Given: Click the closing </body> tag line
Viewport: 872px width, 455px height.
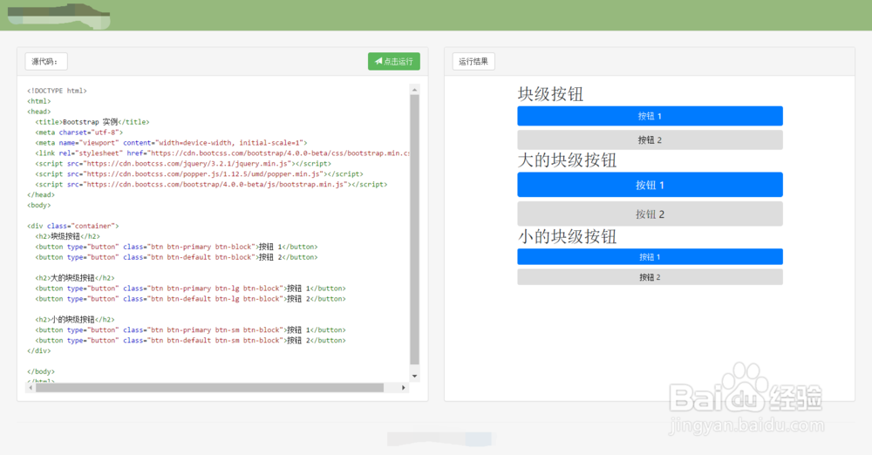Looking at the screenshot, I should pyautogui.click(x=41, y=371).
